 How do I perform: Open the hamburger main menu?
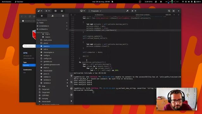[x=174, y=11]
